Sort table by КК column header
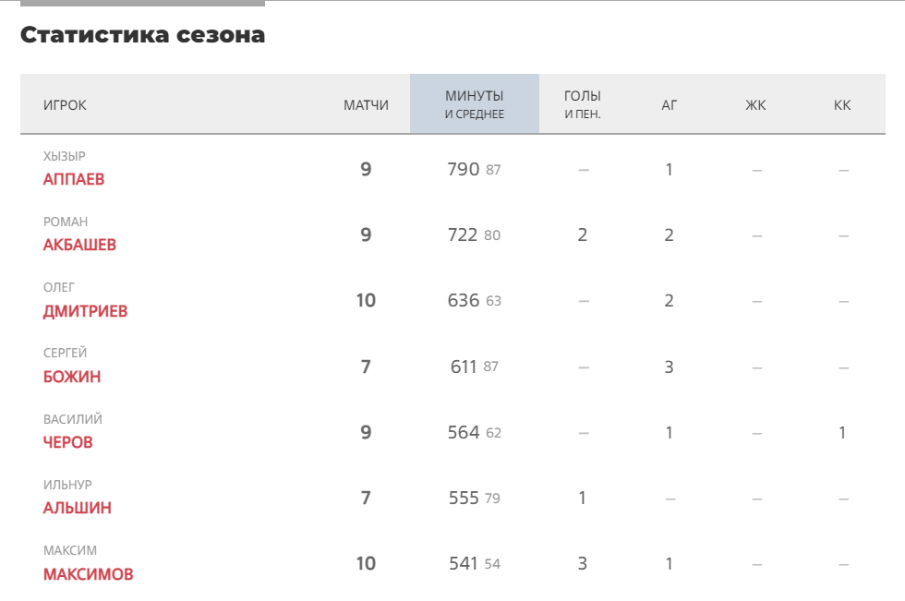The image size is (905, 601). point(842,105)
